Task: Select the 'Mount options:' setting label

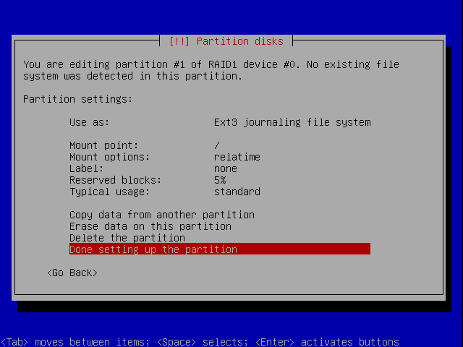Action: 109,157
